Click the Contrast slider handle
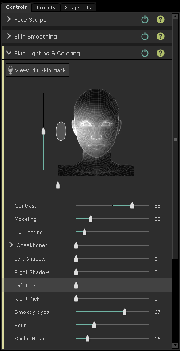This screenshot has width=180, height=351. (132, 205)
